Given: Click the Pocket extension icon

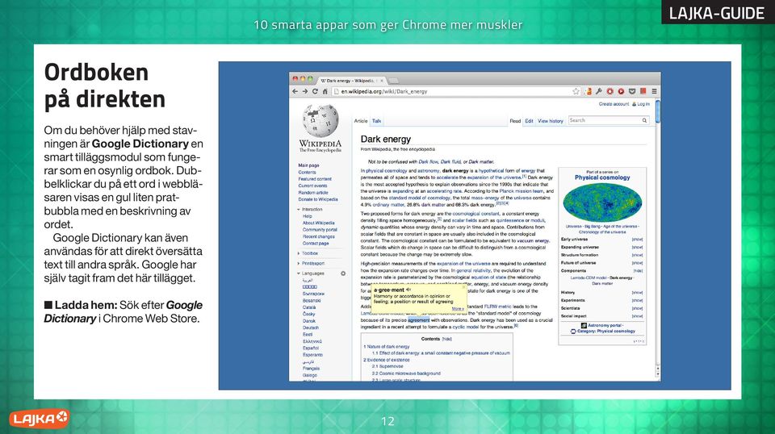Looking at the screenshot, I should click(x=631, y=91).
